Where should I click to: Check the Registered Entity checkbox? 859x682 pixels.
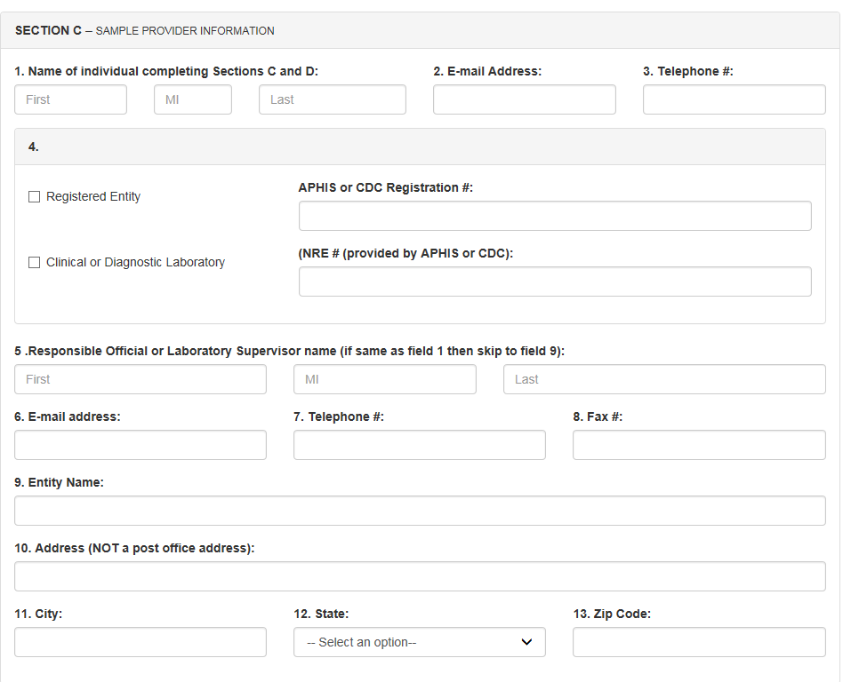tap(35, 197)
